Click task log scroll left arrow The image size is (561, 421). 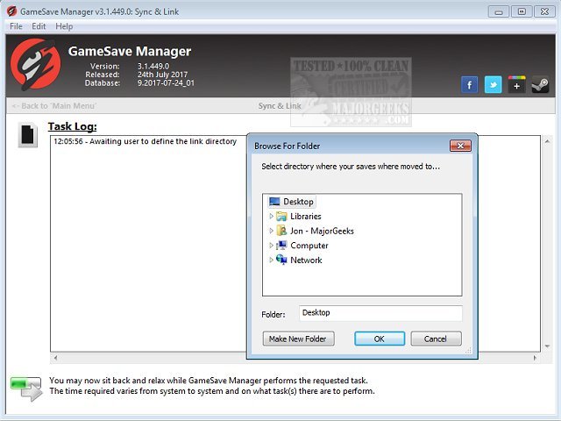pyautogui.click(x=55, y=358)
